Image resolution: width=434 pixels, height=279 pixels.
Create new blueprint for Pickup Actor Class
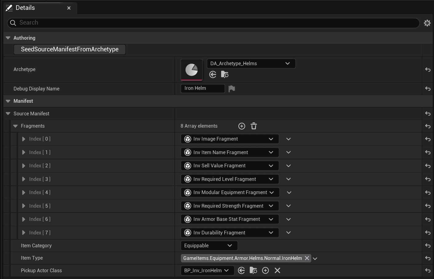coord(265,270)
